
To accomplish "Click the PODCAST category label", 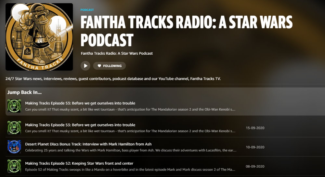I will [87, 10].
